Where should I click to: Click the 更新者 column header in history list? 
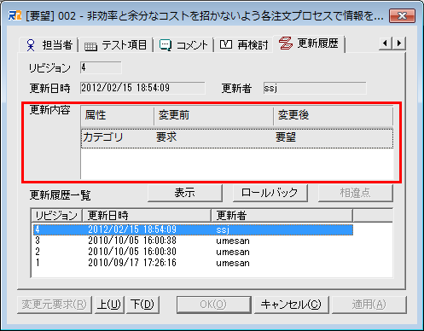pos(282,216)
